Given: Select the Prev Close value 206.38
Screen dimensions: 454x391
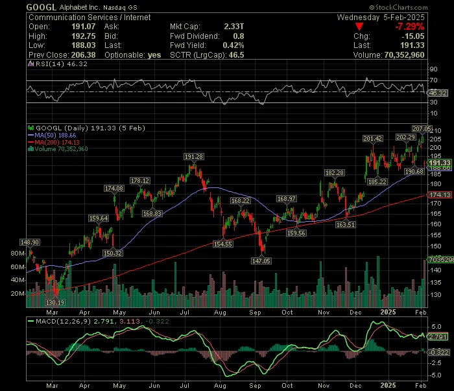Looking at the screenshot, I should click(84, 55).
